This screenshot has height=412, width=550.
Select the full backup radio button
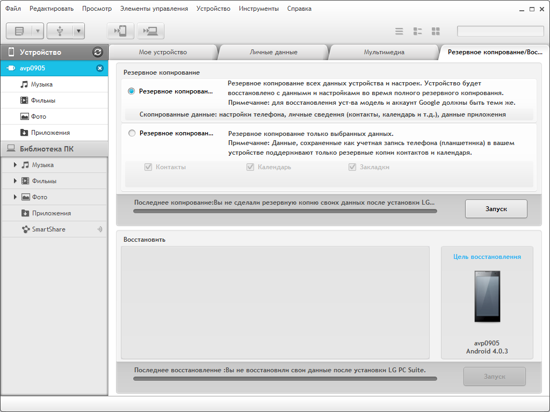(x=132, y=91)
